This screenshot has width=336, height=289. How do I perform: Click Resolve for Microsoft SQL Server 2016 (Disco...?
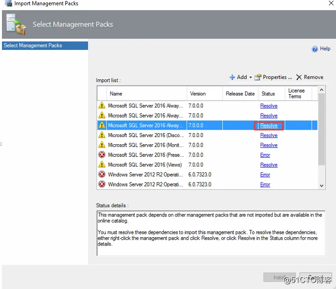[x=269, y=136]
